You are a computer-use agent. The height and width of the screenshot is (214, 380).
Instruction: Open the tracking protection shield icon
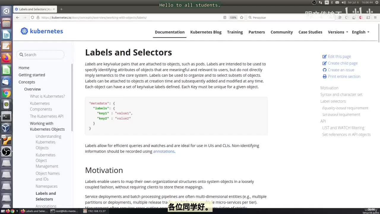click(32, 18)
